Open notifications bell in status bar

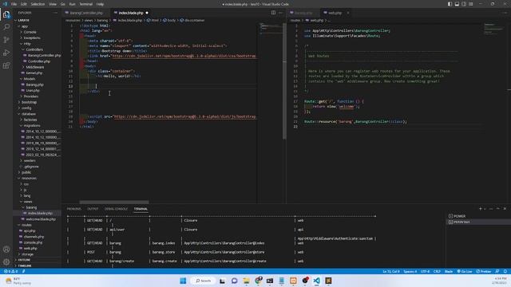[505, 271]
